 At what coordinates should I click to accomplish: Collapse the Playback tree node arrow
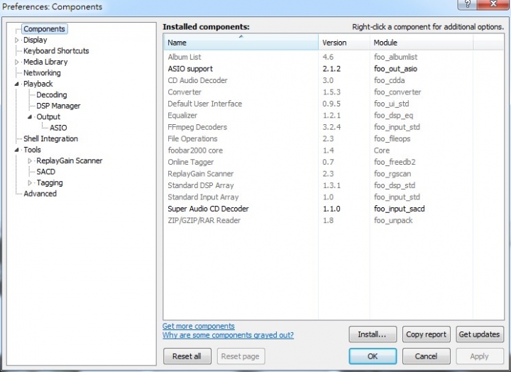(x=17, y=84)
